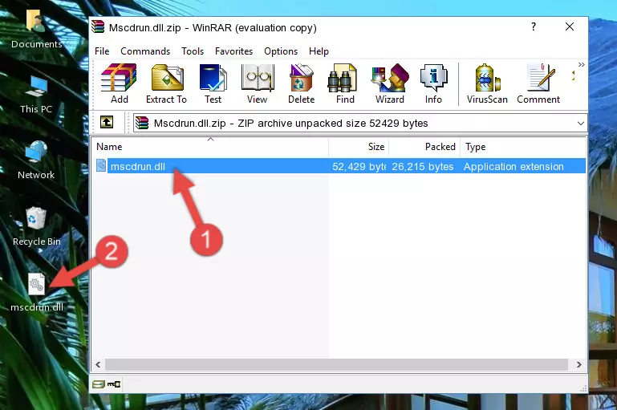Open the Comment tool
The width and height of the screenshot is (617, 410).
coord(538,83)
